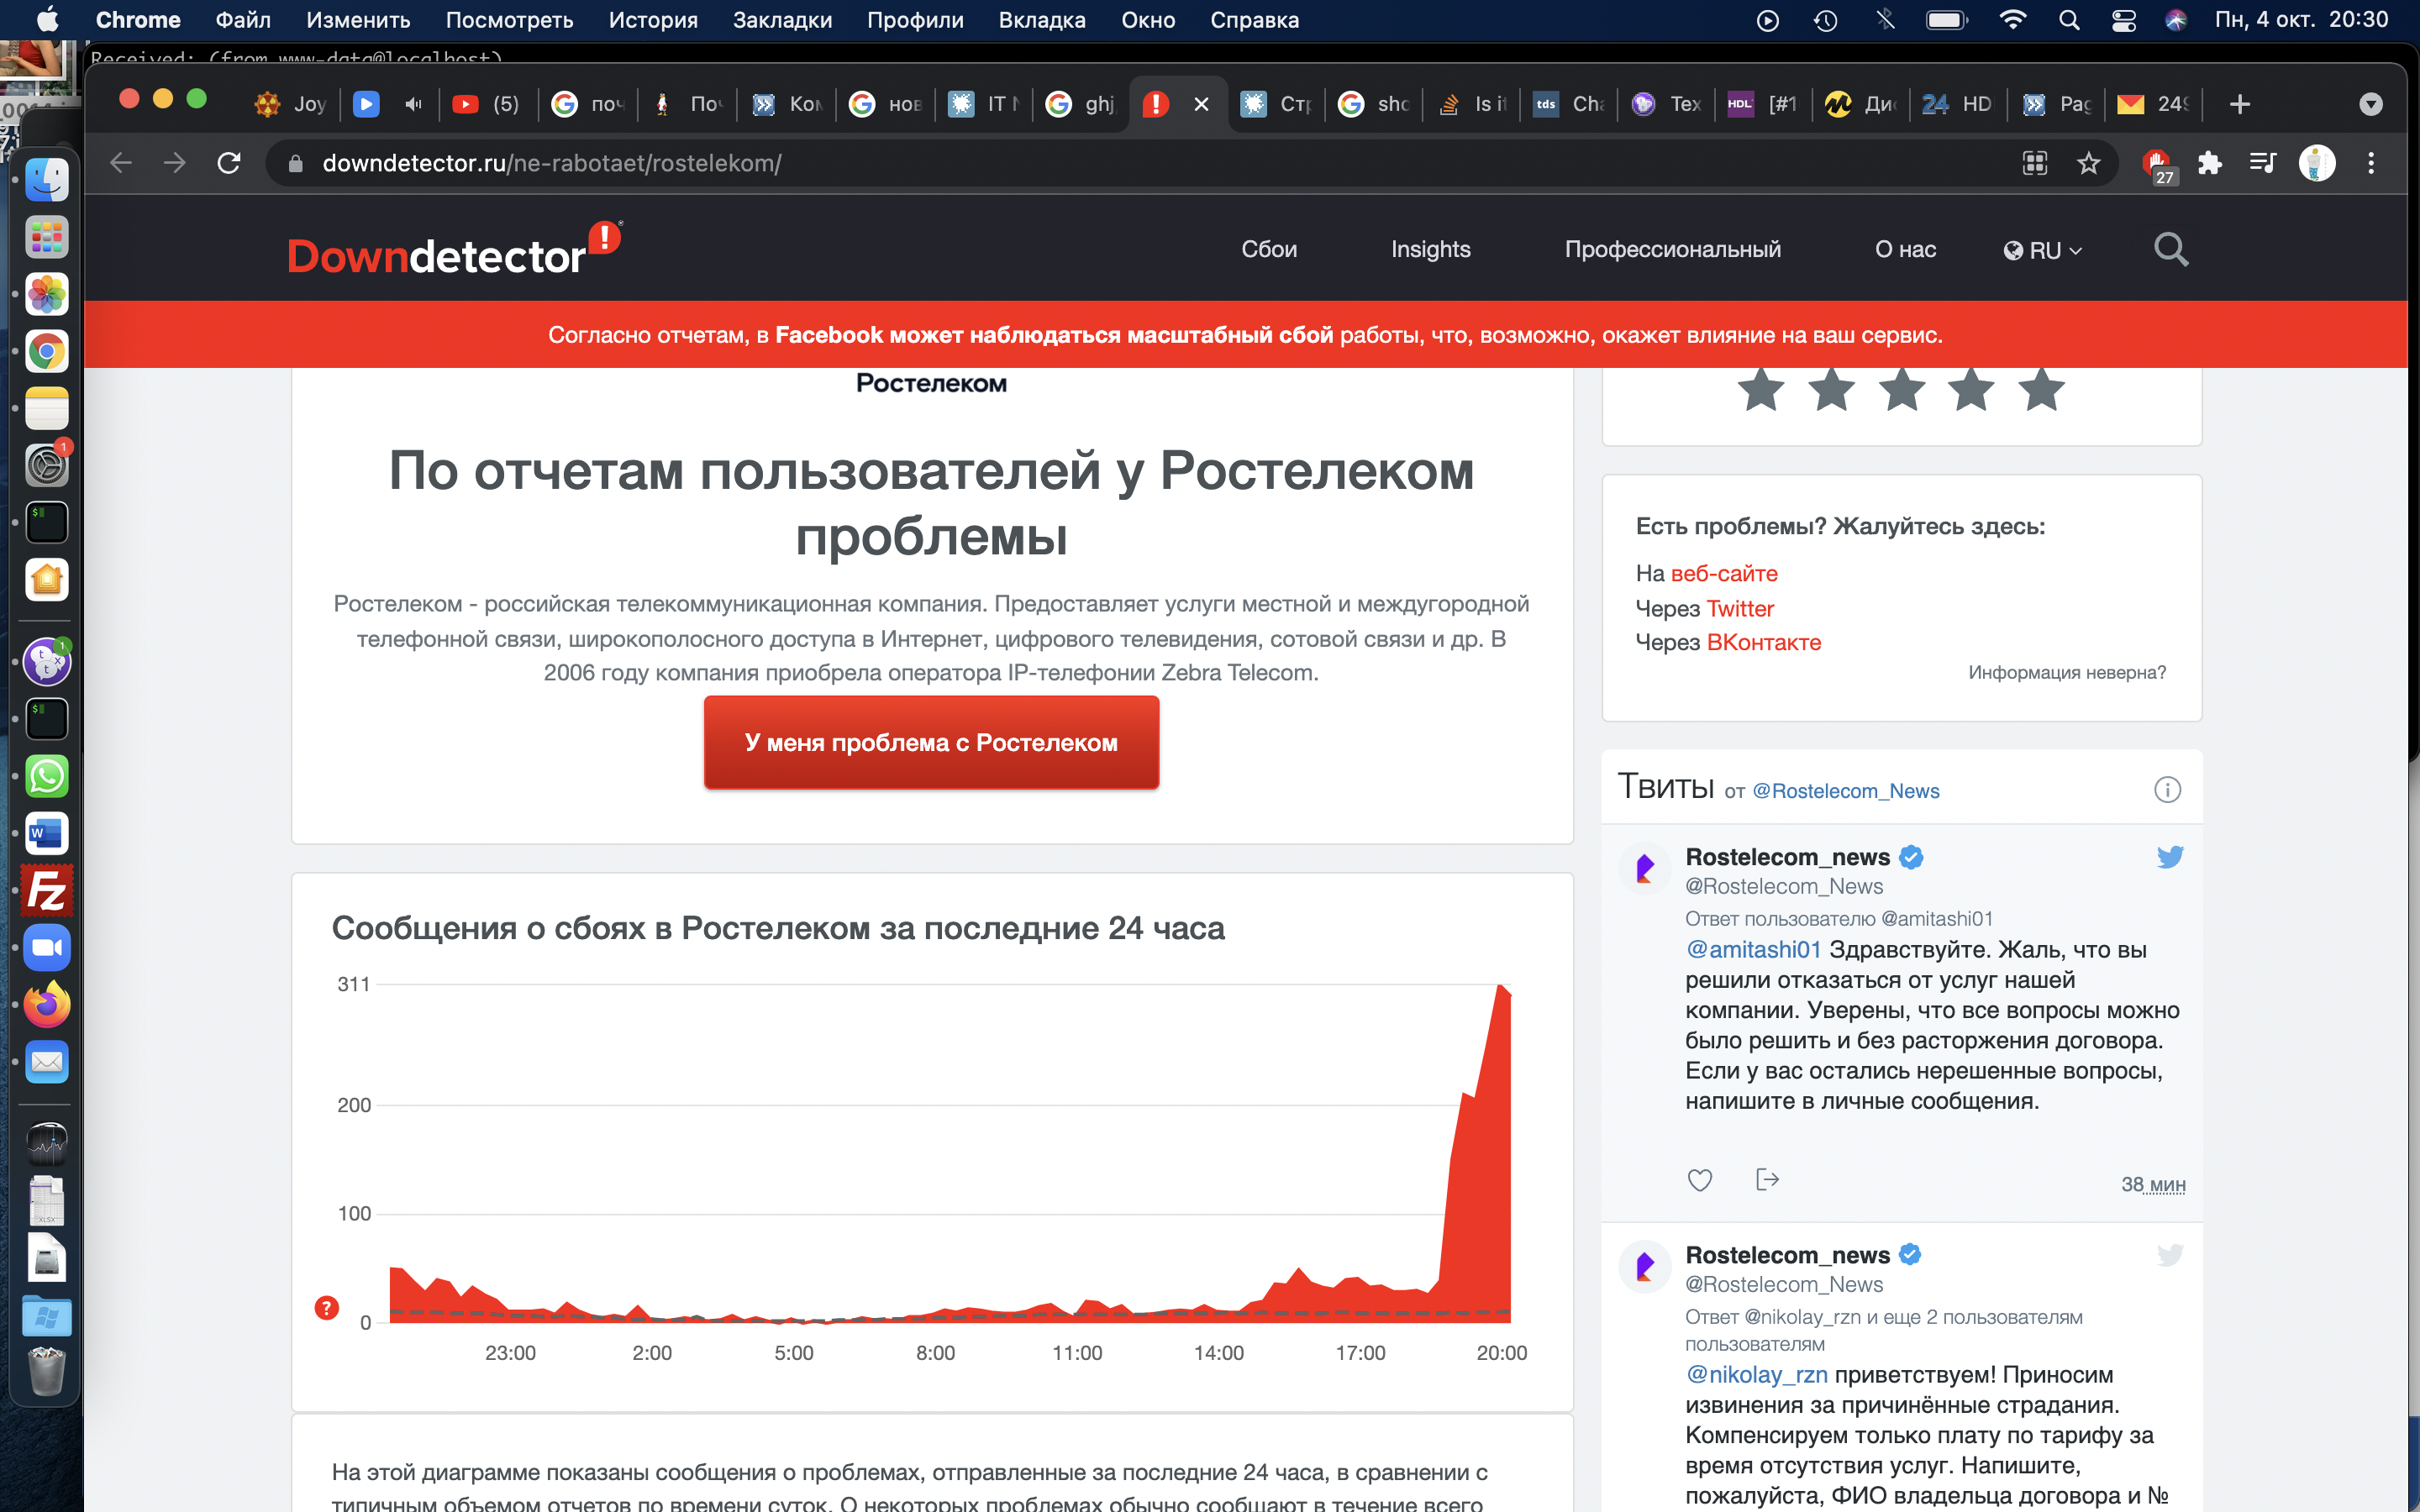This screenshot has width=2420, height=1512.
Task: Open Launchpad from the Dock
Action: click(x=46, y=237)
